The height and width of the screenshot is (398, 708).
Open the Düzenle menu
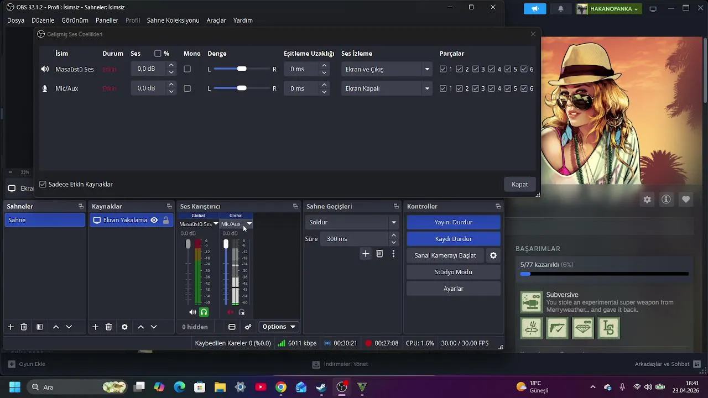tap(43, 20)
